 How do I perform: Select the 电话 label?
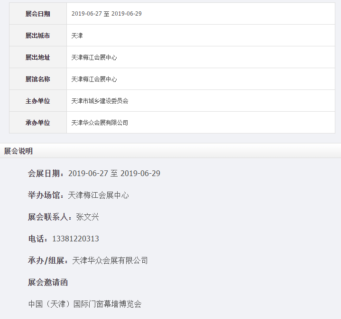pos(38,239)
